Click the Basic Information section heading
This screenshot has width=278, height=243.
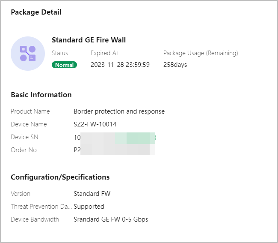pyautogui.click(x=41, y=95)
